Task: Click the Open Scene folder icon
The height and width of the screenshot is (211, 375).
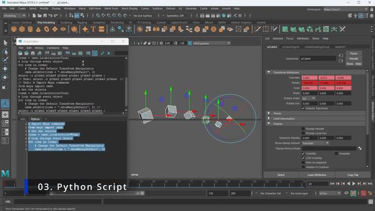Action: (39, 16)
